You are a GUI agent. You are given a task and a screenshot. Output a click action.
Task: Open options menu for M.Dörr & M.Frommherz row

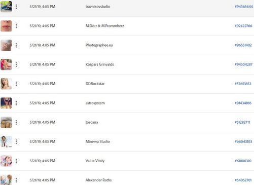click(16, 26)
